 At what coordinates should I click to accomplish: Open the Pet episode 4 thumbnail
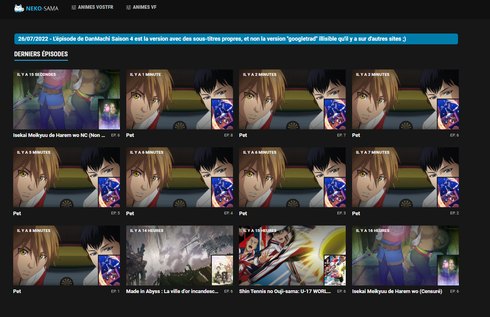179,177
